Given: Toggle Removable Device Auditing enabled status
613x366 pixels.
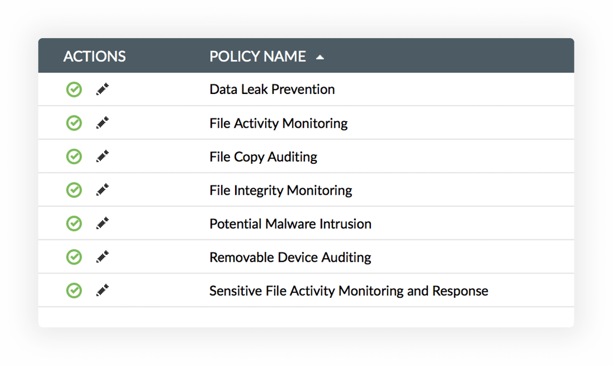Looking at the screenshot, I should (74, 257).
